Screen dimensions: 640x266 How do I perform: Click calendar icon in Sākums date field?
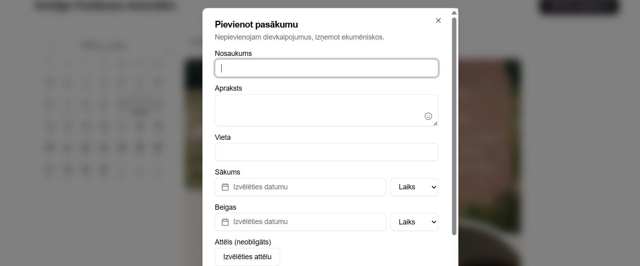(225, 187)
